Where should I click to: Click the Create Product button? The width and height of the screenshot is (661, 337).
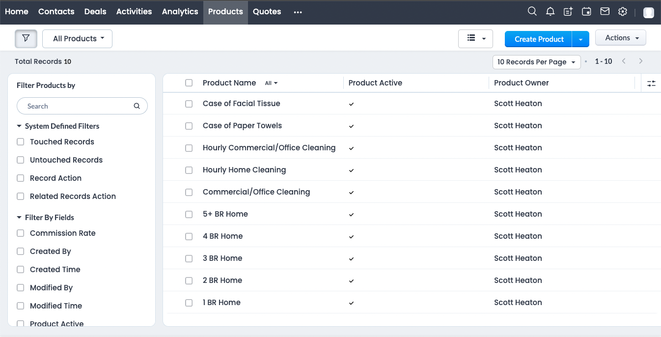[x=539, y=39]
